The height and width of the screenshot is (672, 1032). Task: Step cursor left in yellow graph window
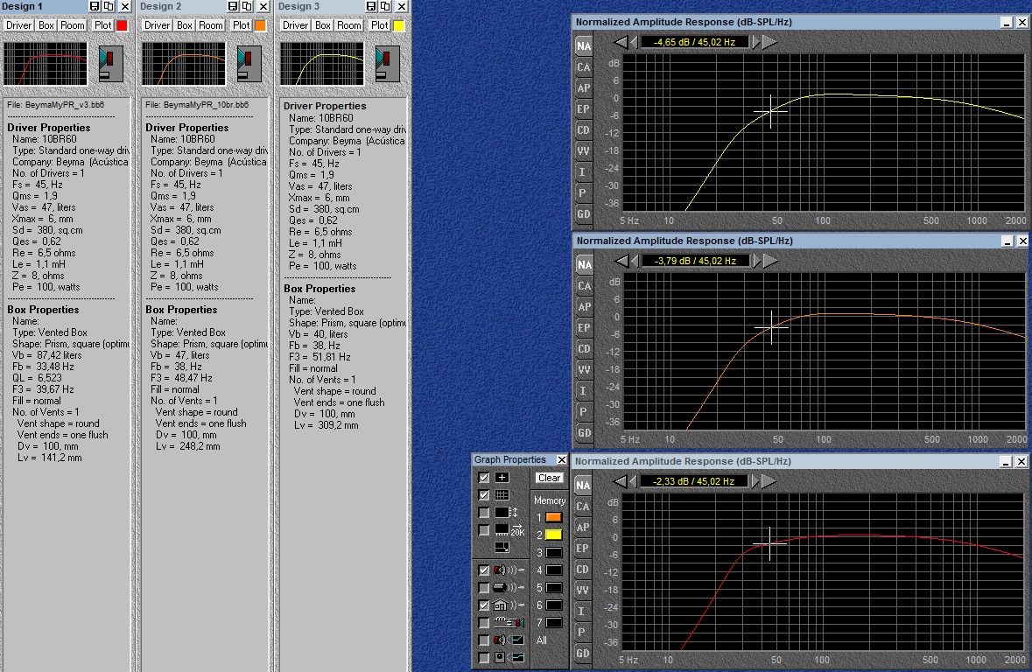click(x=634, y=42)
